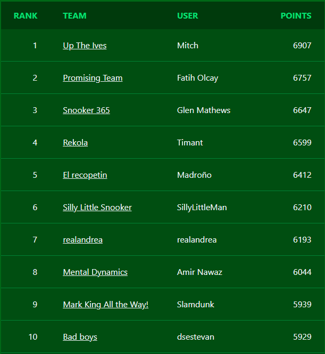Screen dimensions: 325x354
Task: Click the POINTS column header
Action: point(296,16)
